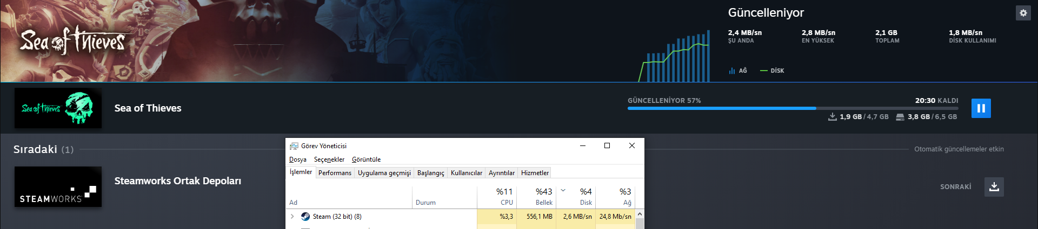The image size is (1038, 229).
Task: Click the GÜNCELLENİYOR 57% status text
Action: pos(664,101)
